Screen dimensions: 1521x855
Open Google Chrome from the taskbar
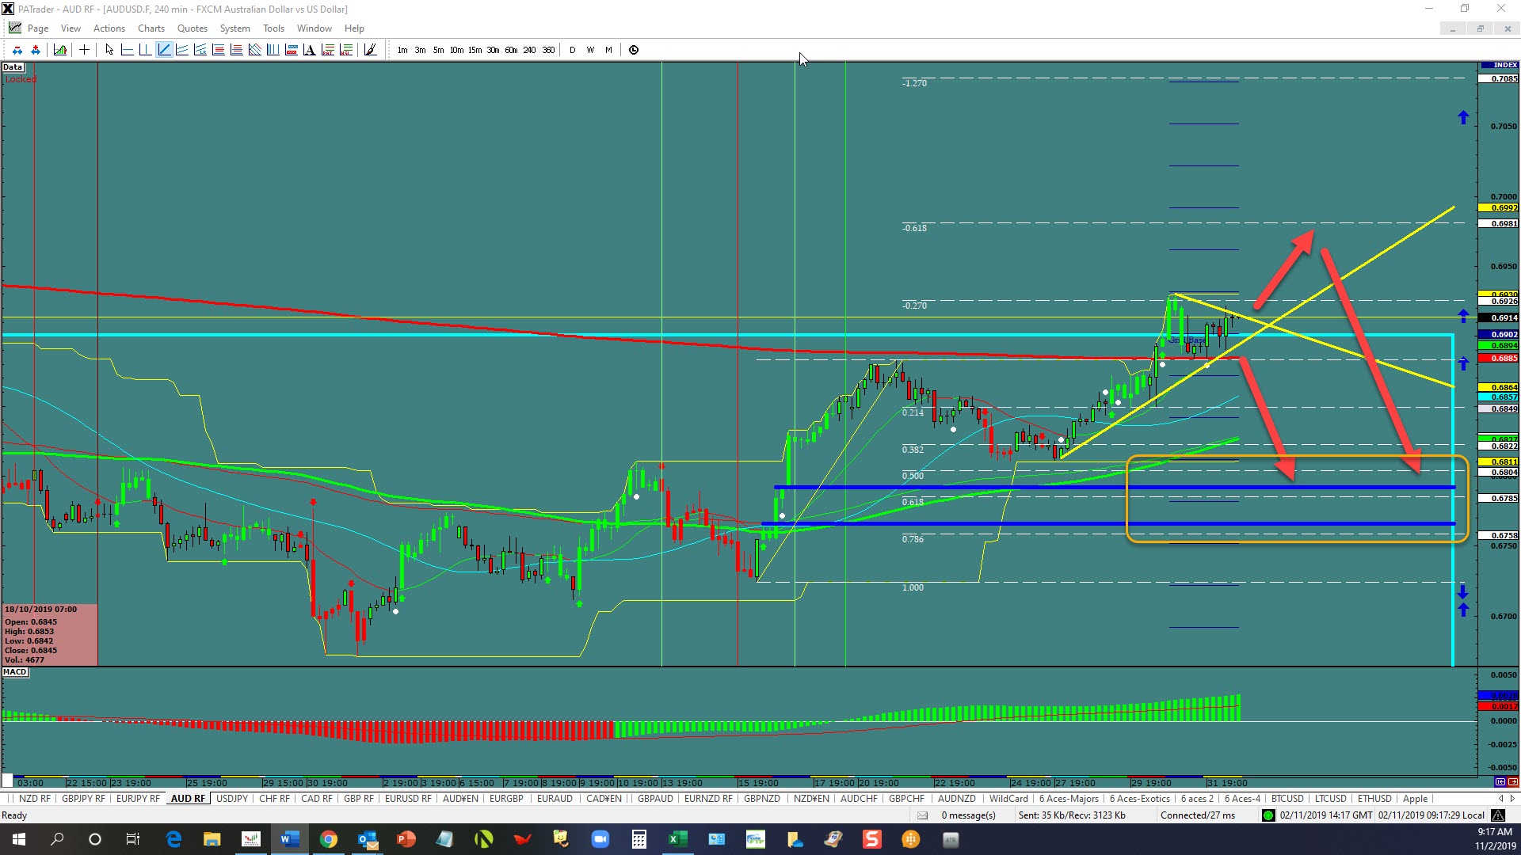(328, 839)
